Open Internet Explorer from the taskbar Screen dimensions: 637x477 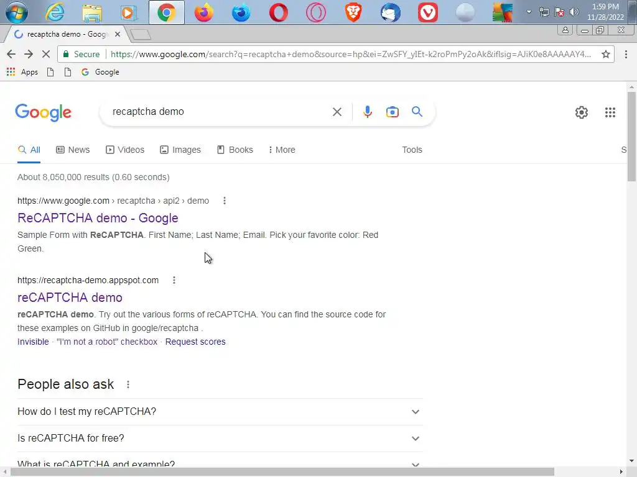55,12
